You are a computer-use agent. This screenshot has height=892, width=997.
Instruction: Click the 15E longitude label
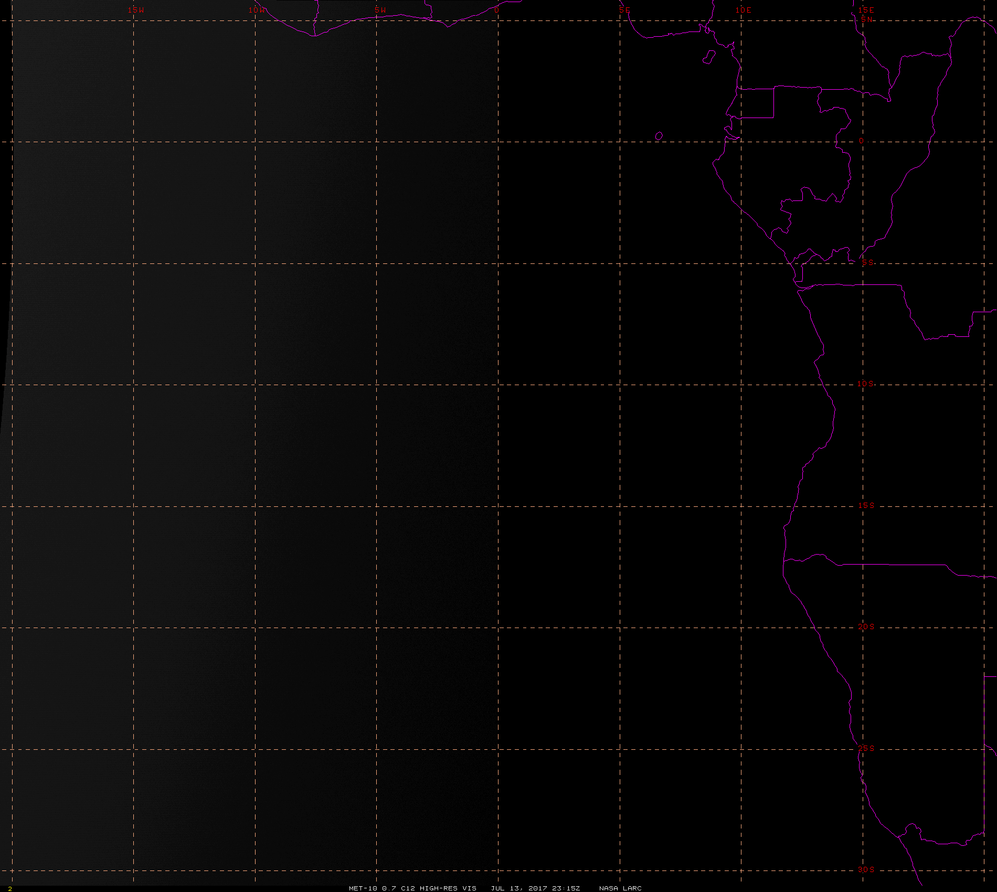click(866, 10)
